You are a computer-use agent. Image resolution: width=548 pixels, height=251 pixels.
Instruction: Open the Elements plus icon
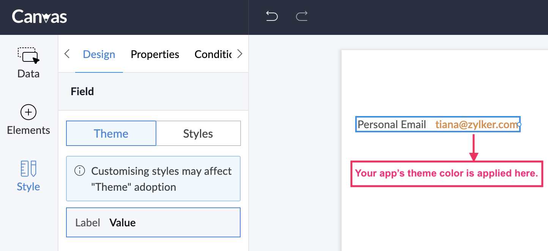[28, 112]
